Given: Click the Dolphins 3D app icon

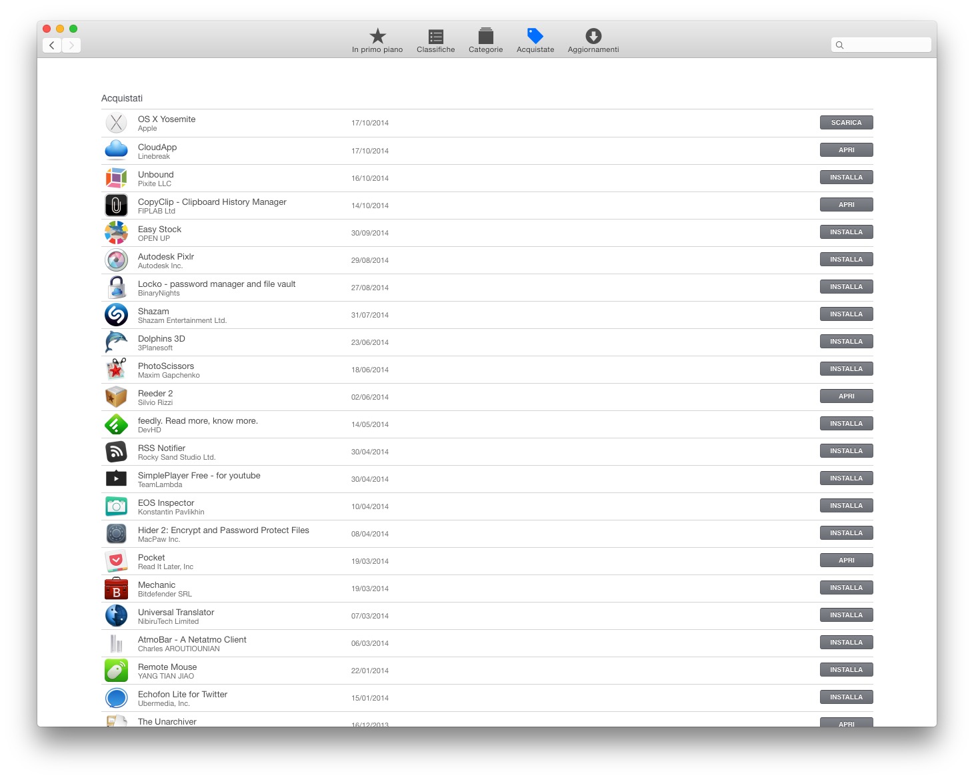Looking at the screenshot, I should click(x=116, y=342).
